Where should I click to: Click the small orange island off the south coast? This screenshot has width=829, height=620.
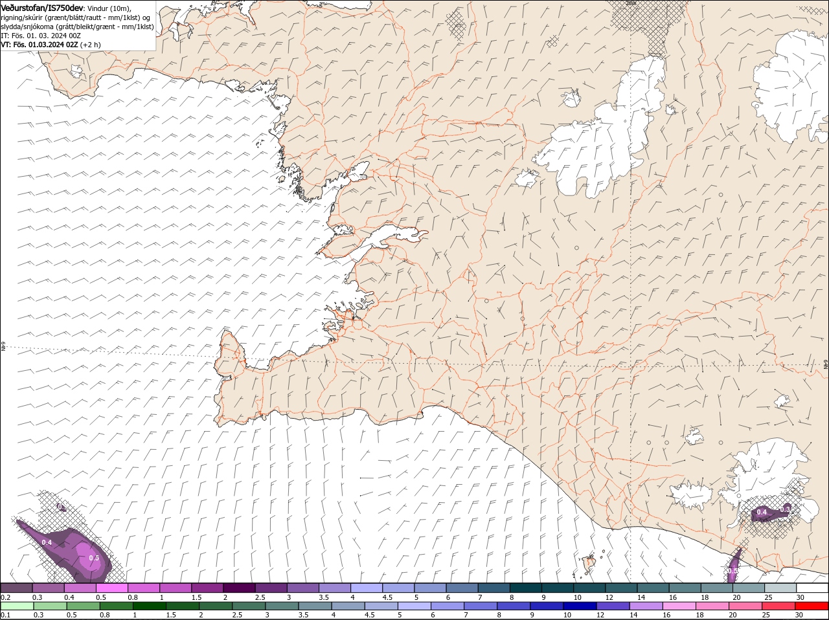point(590,564)
